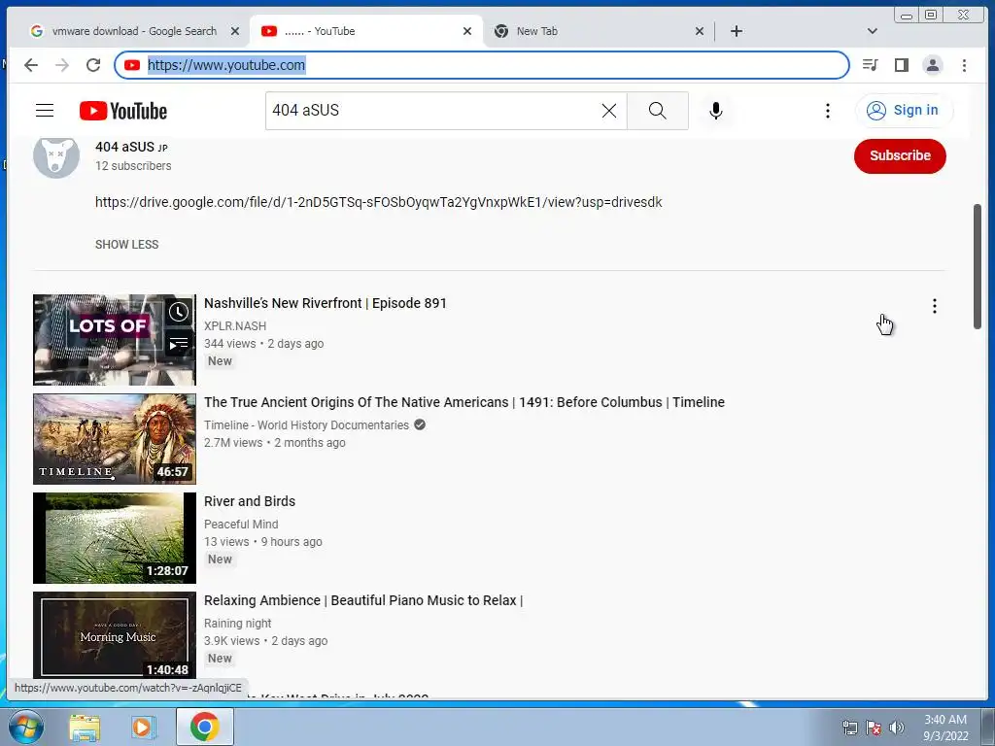Close the YouTube tab
The width and height of the screenshot is (995, 746).
coord(467,31)
